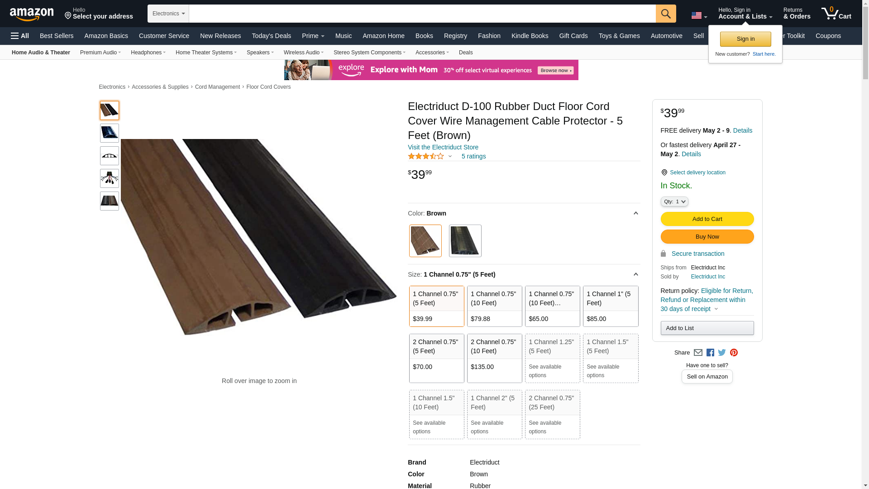Open the Qty quantity dropdown

click(x=674, y=201)
